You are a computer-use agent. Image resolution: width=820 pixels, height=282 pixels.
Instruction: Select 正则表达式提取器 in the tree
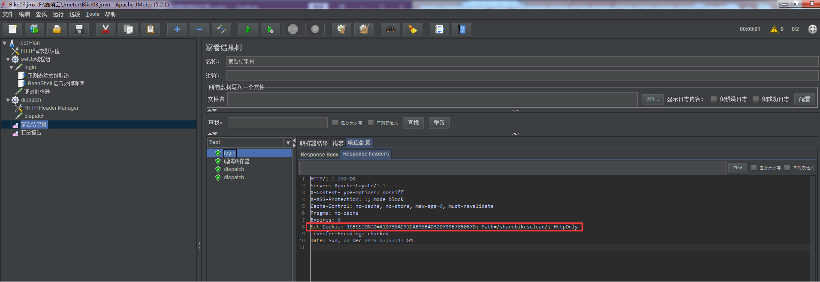point(48,75)
